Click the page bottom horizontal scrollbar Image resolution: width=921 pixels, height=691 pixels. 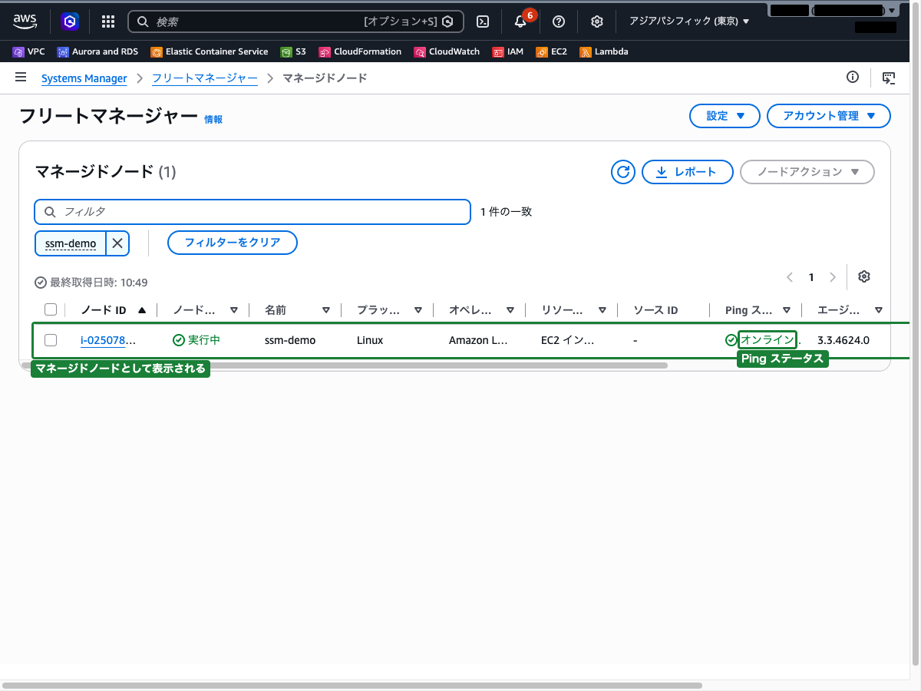point(352,685)
